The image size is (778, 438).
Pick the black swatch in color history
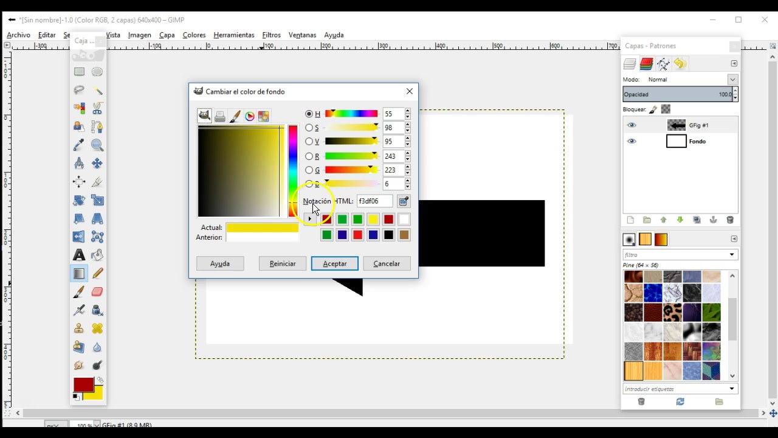(388, 235)
